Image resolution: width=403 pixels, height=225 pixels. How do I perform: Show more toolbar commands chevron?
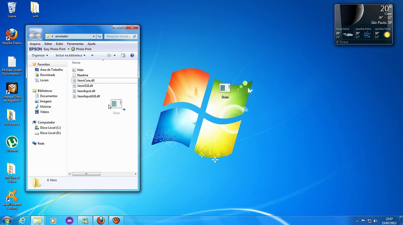coord(92,55)
